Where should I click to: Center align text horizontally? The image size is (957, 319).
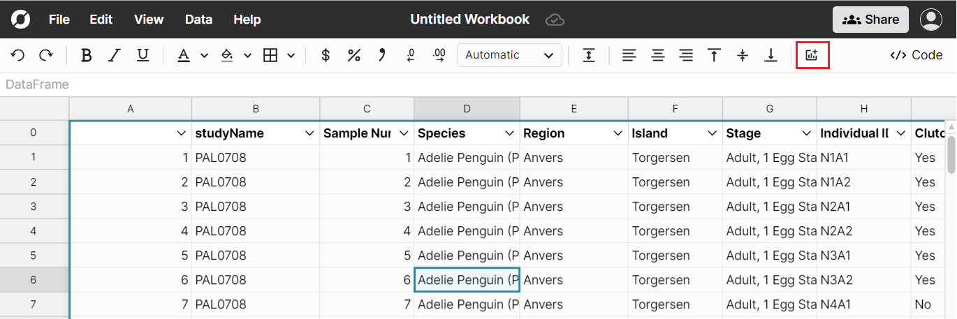658,55
